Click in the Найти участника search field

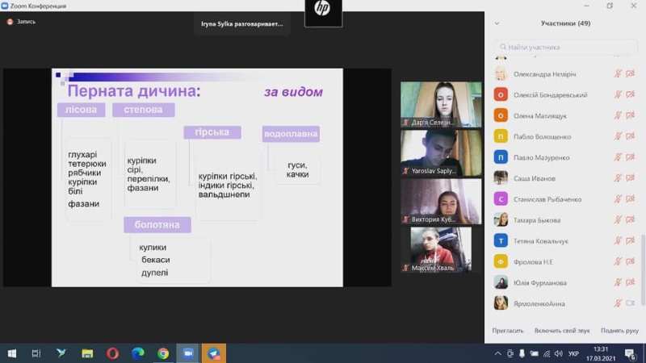click(565, 47)
